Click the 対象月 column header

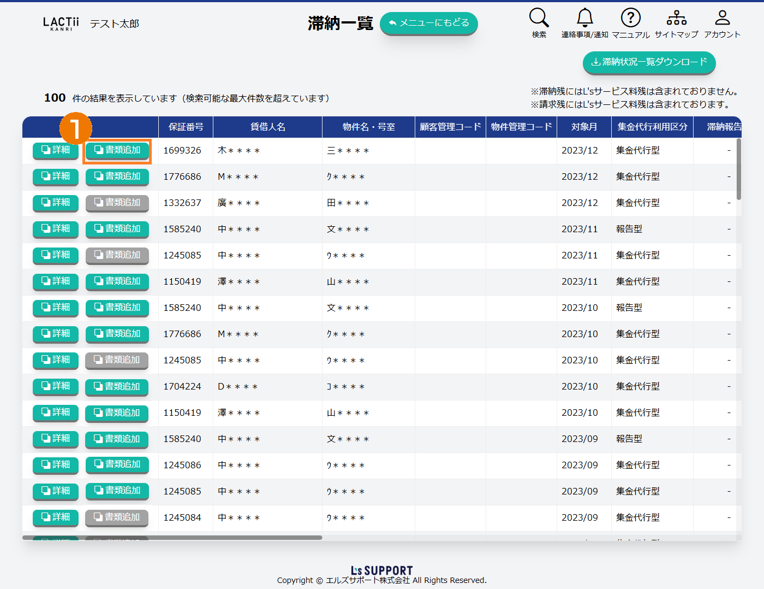[x=584, y=127]
